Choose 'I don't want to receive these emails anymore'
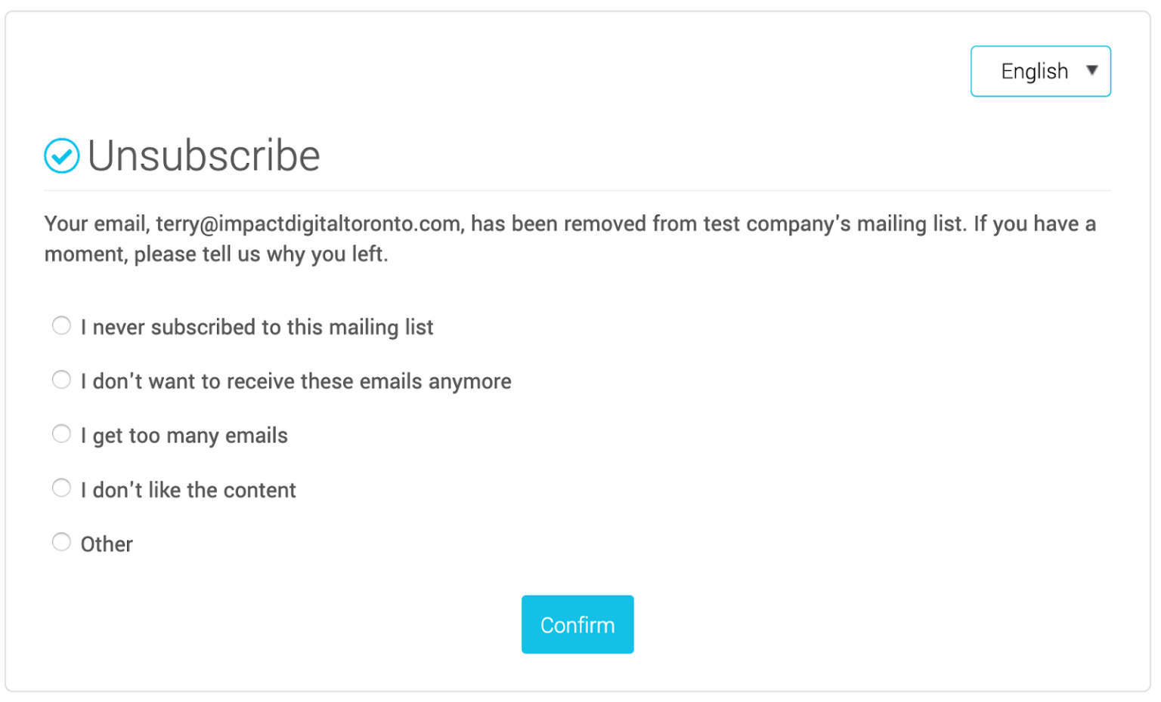1161x702 pixels. [x=61, y=380]
